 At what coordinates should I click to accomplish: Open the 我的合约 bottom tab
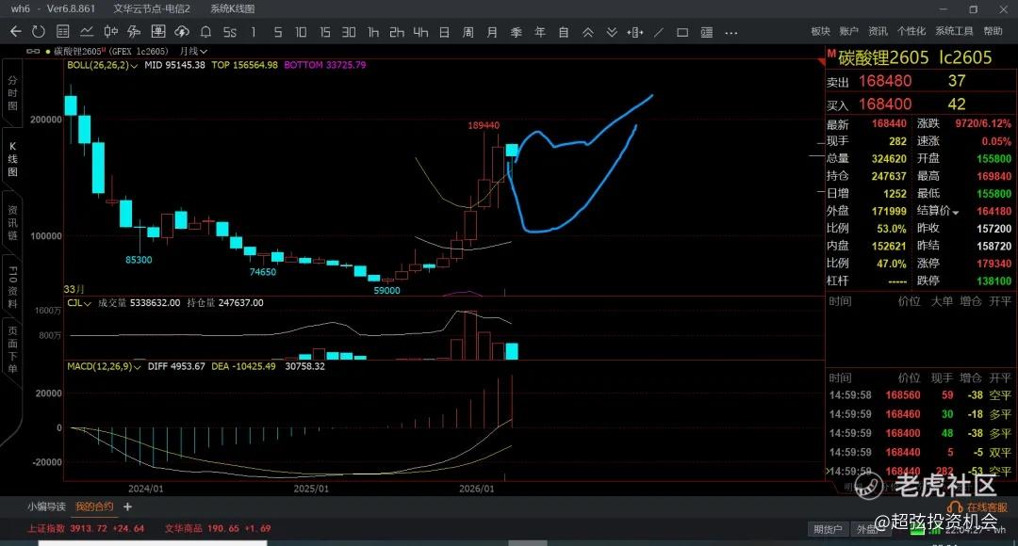coord(94,506)
